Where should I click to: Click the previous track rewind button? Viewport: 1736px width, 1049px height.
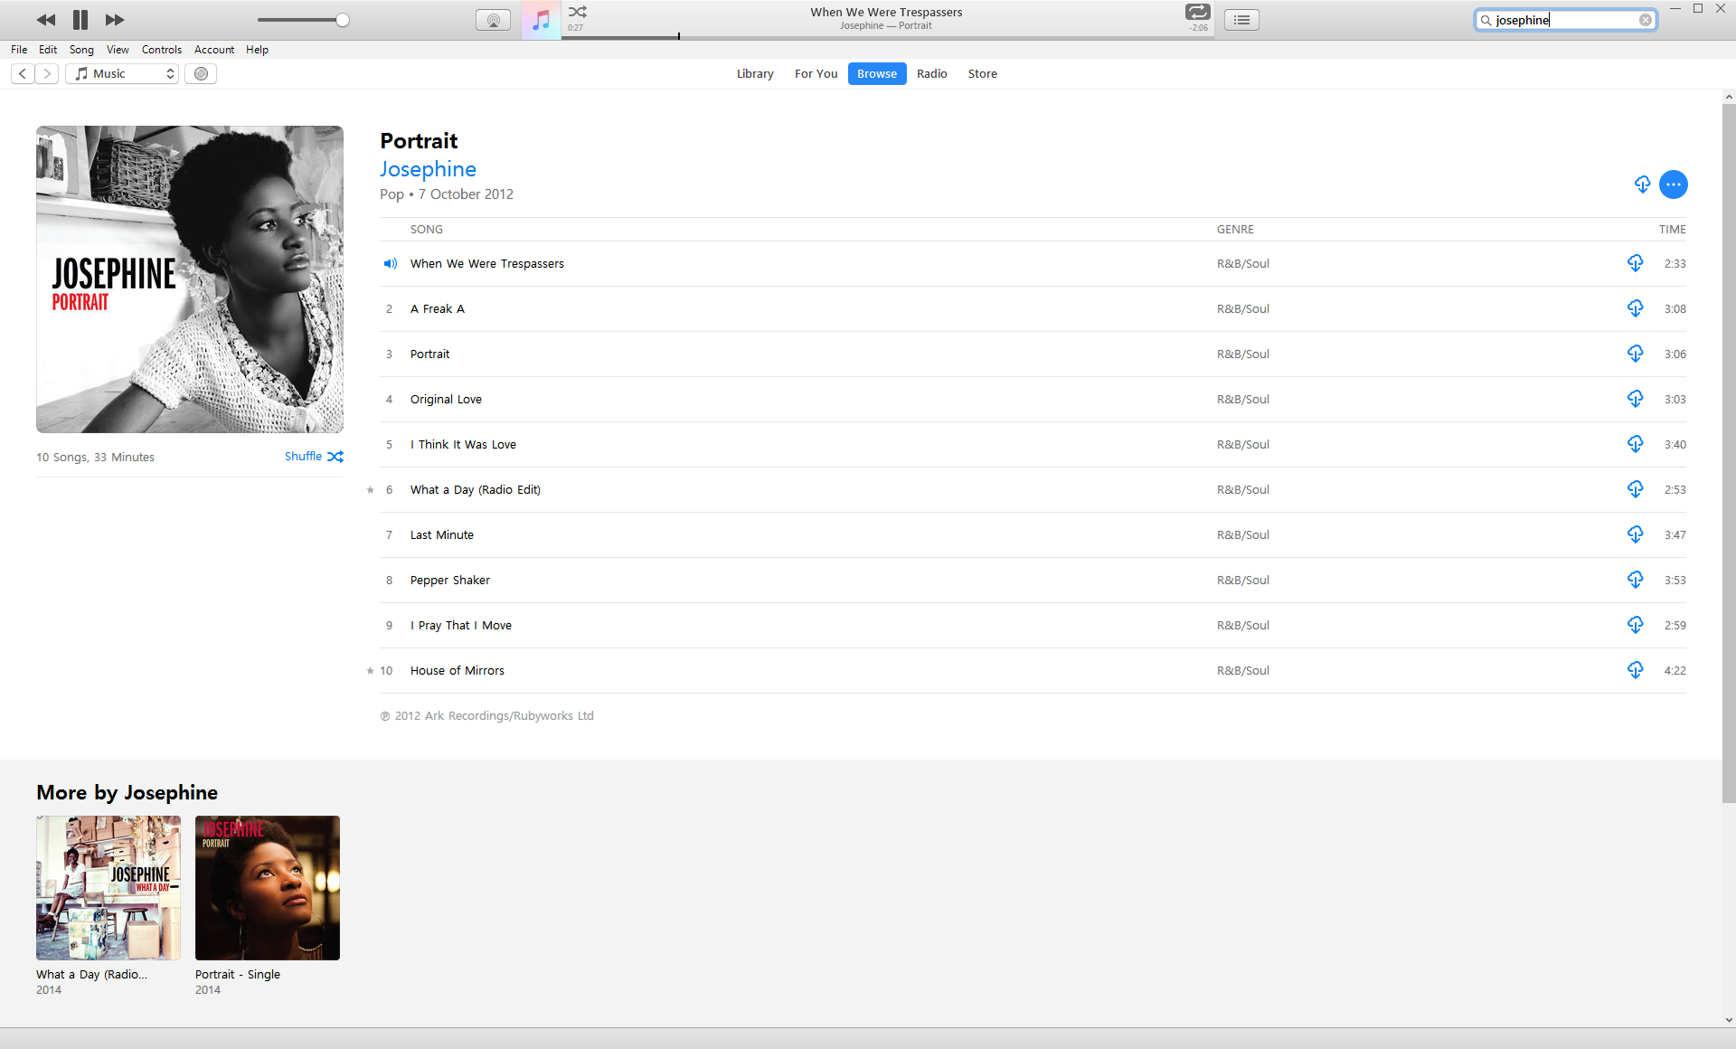click(x=46, y=20)
